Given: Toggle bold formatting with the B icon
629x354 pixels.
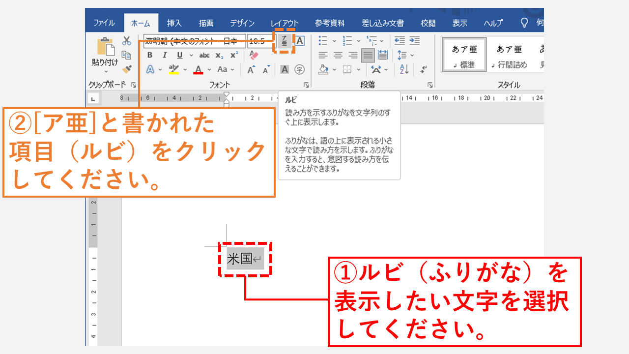Looking at the screenshot, I should click(x=149, y=55).
